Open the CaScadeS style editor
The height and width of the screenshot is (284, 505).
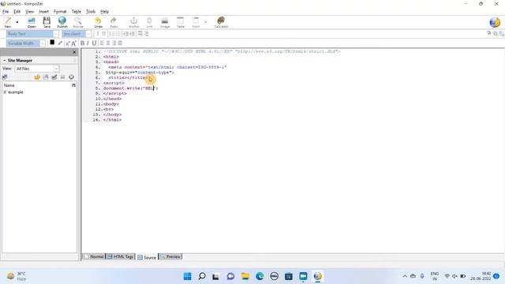click(x=221, y=22)
